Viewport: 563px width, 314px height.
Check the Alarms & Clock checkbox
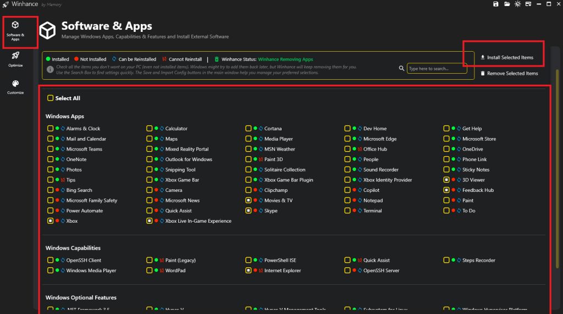click(x=50, y=128)
